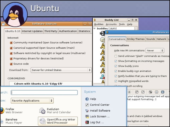The image size is (170, 127).
Task: Click the decrease font size icon
Action: tap(143, 92)
